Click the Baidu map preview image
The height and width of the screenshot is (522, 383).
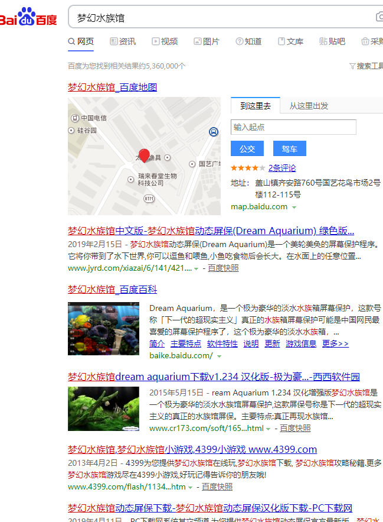[x=145, y=156]
